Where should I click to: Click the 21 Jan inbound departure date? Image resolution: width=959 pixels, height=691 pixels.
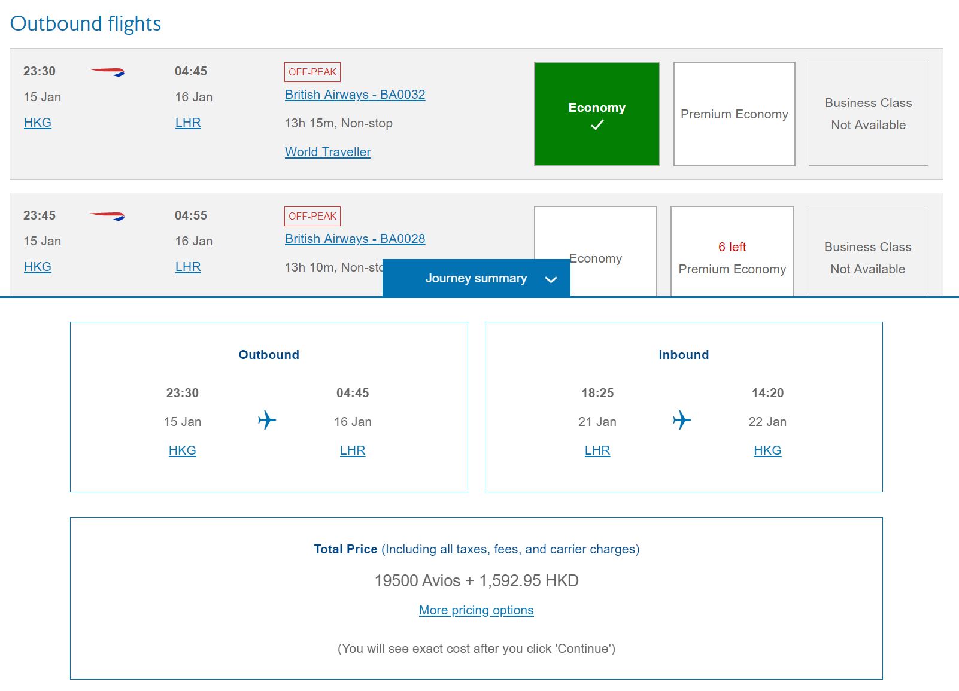point(597,422)
